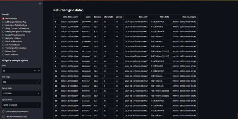Decrease rows value with minus button
The width and height of the screenshot is (238, 119).
(35, 71)
